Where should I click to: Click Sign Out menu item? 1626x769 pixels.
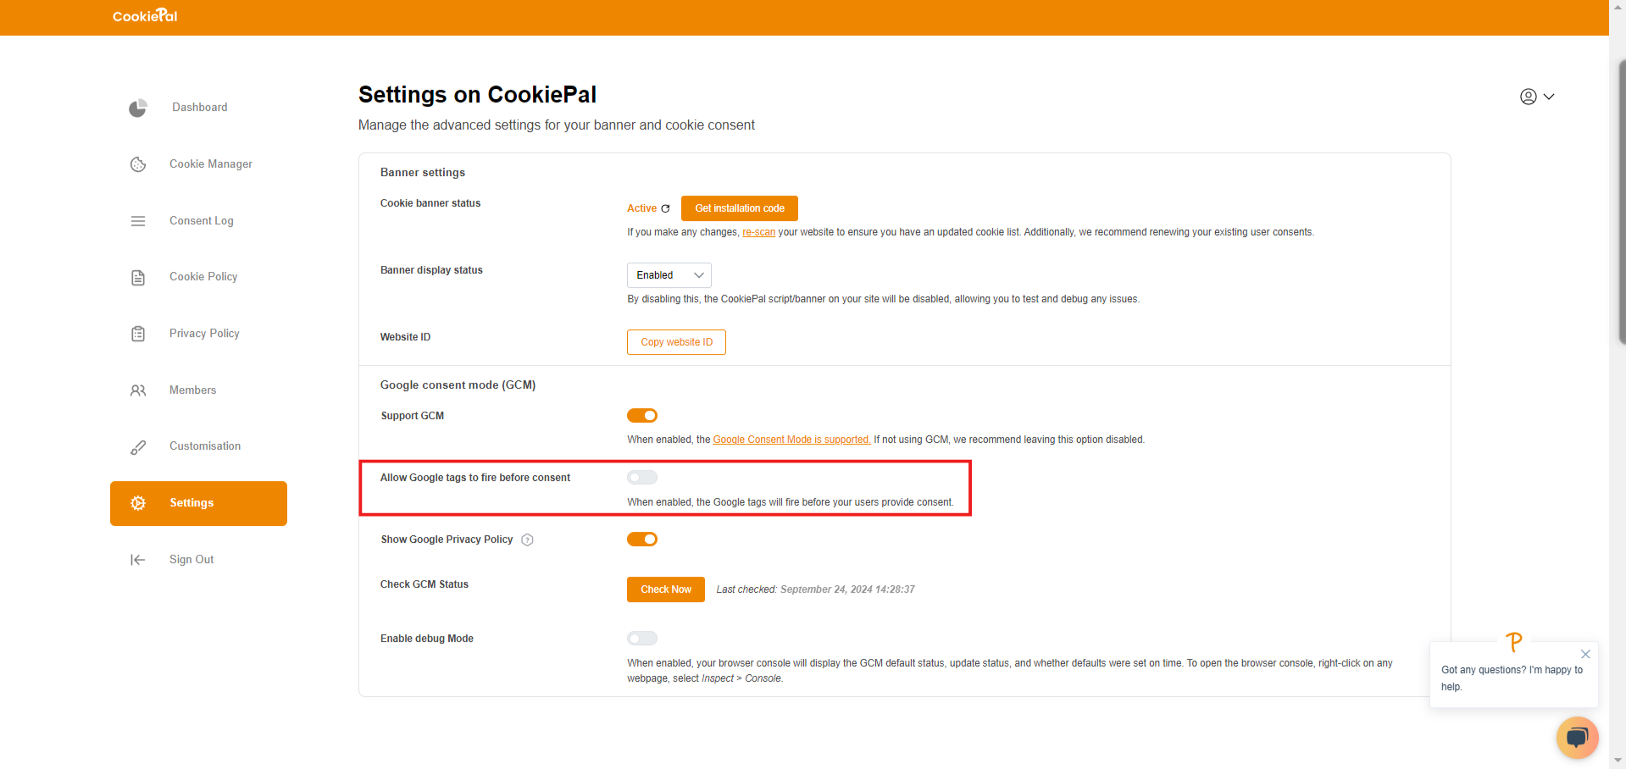tap(199, 560)
